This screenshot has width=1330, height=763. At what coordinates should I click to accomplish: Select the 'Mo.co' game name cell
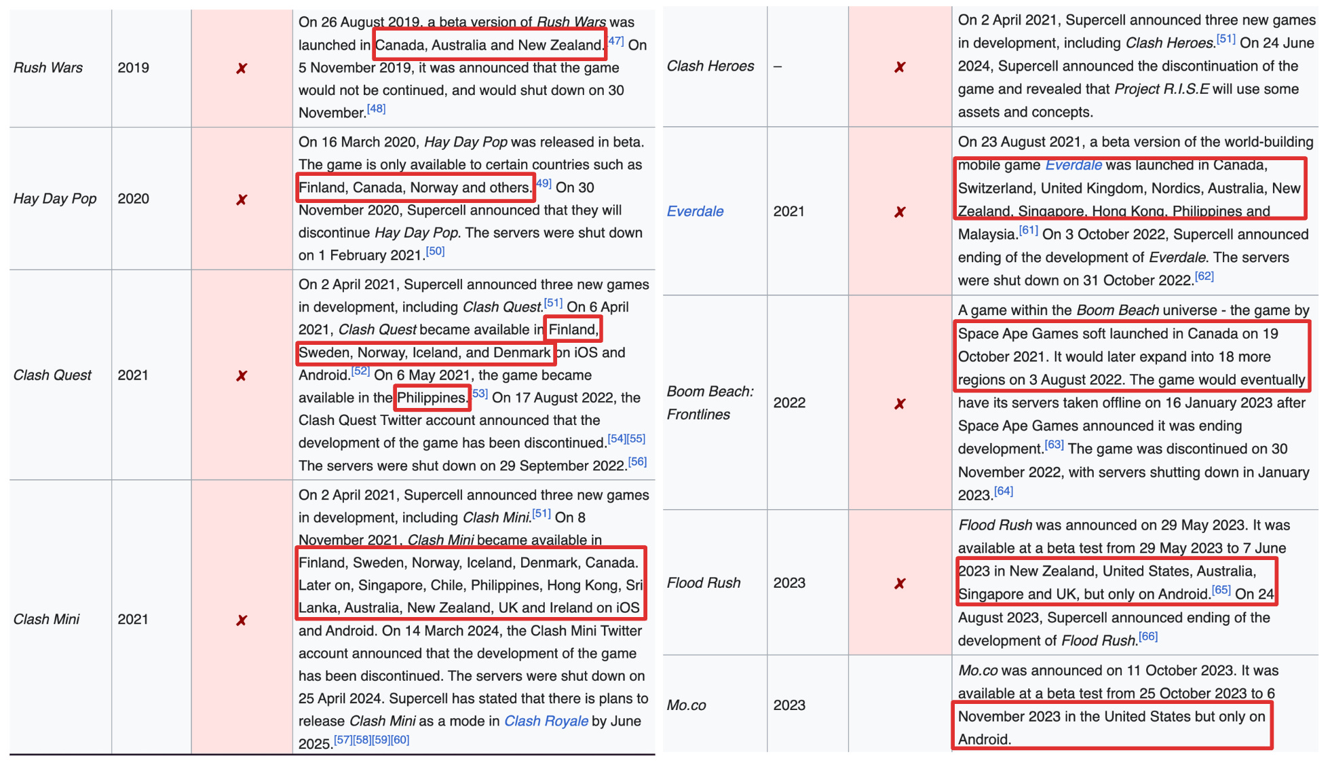pos(715,704)
